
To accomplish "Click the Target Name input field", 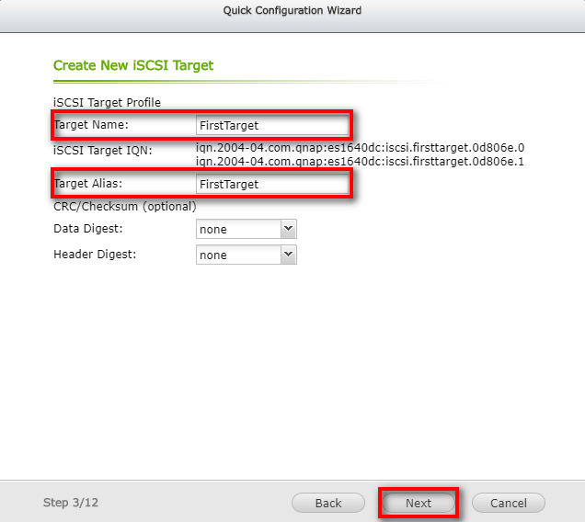I will click(x=271, y=125).
